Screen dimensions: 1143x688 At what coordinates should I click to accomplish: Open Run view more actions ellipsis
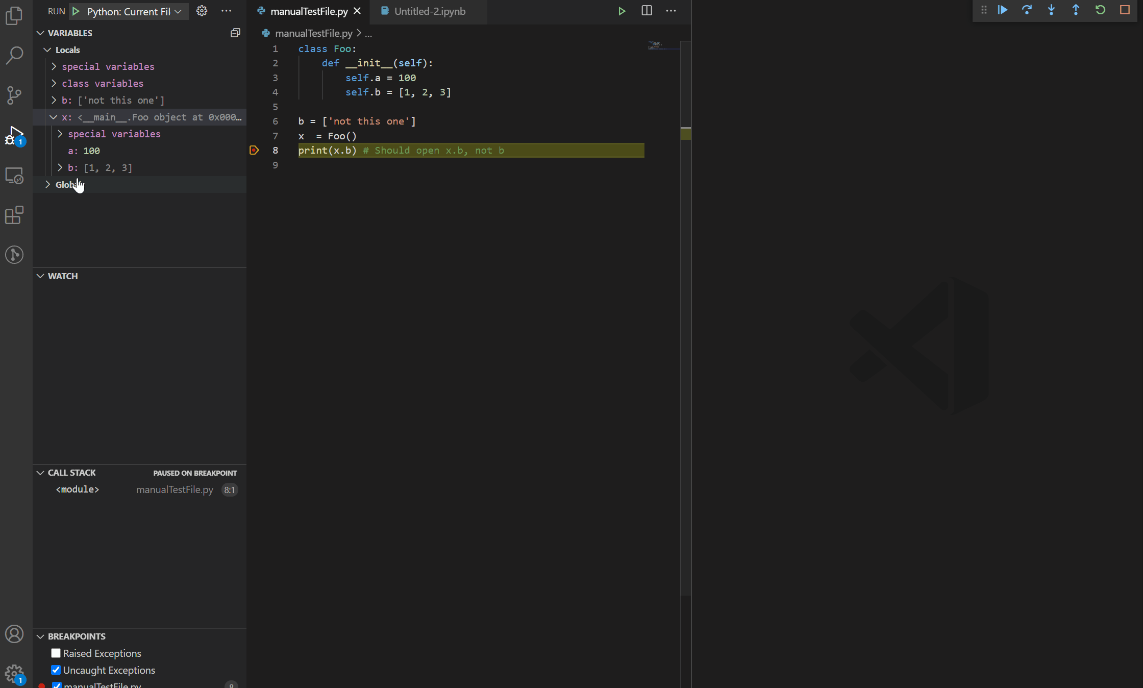pyautogui.click(x=226, y=11)
